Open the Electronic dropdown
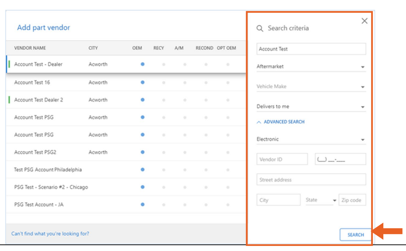The width and height of the screenshot is (406, 251). (x=311, y=139)
